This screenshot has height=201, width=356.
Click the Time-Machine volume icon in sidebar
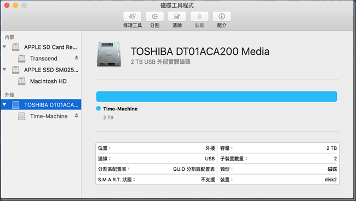[21, 116]
